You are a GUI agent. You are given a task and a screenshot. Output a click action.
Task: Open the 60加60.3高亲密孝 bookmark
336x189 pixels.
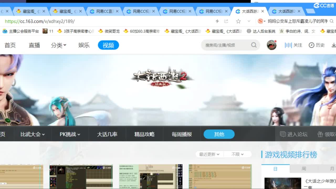pyautogui.click(x=142, y=31)
